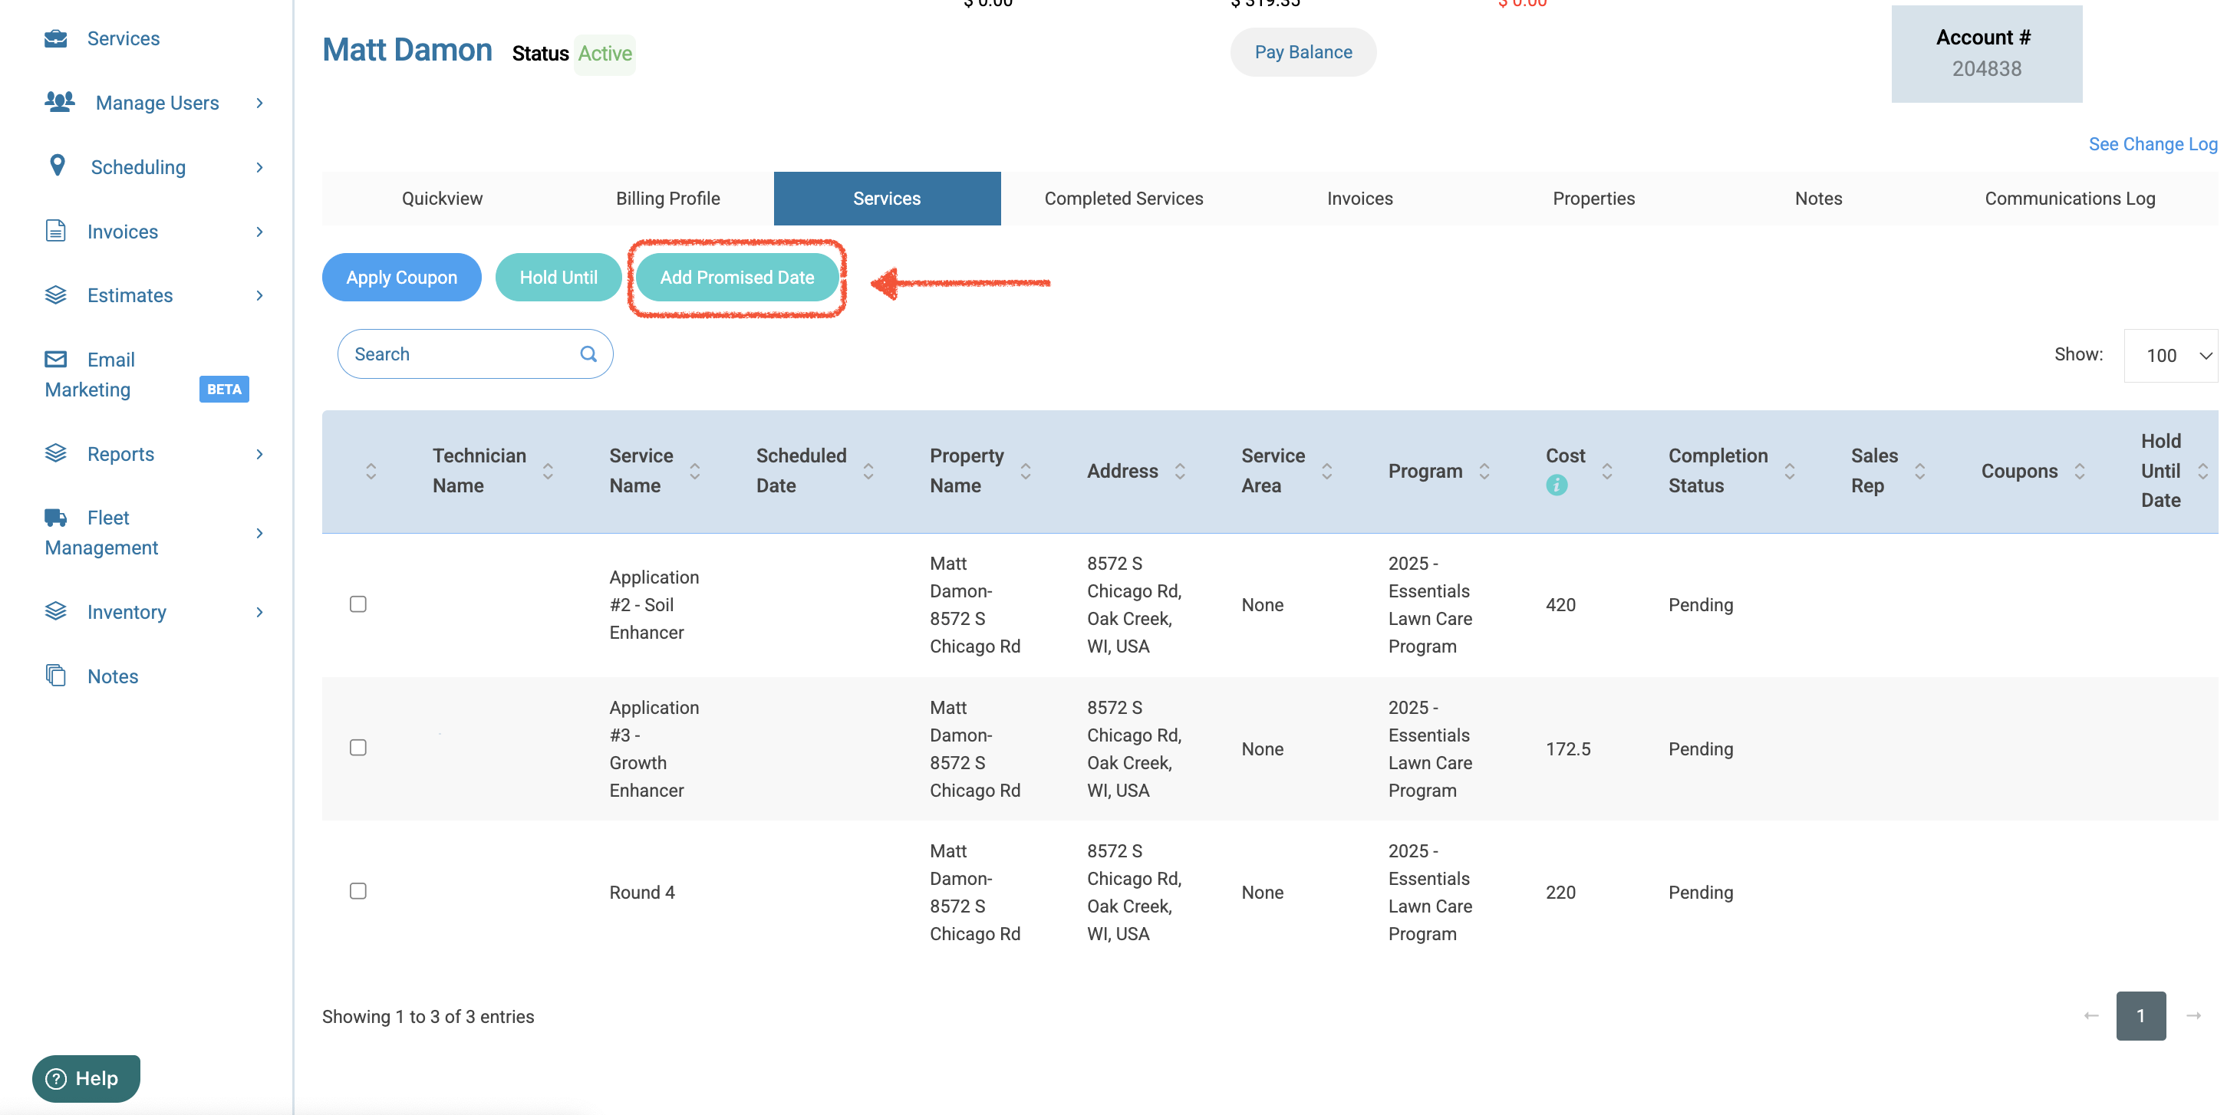Click the Add Promised Date button
Image resolution: width=2237 pixels, height=1115 pixels.
point(736,277)
